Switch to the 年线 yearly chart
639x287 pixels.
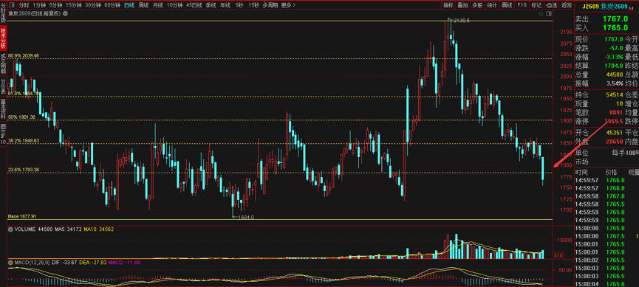225,5
